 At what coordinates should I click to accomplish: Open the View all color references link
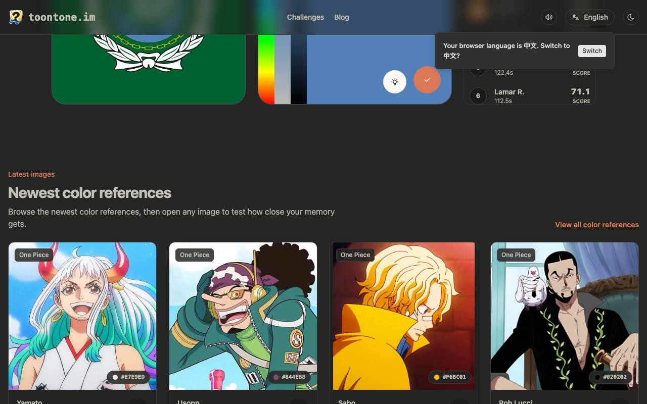[597, 225]
